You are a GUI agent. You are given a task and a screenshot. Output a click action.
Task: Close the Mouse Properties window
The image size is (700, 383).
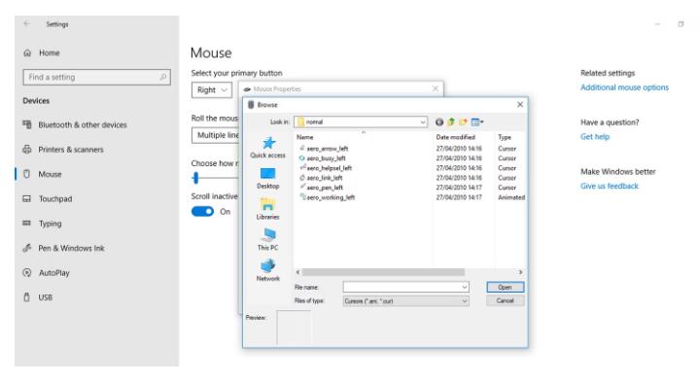436,88
